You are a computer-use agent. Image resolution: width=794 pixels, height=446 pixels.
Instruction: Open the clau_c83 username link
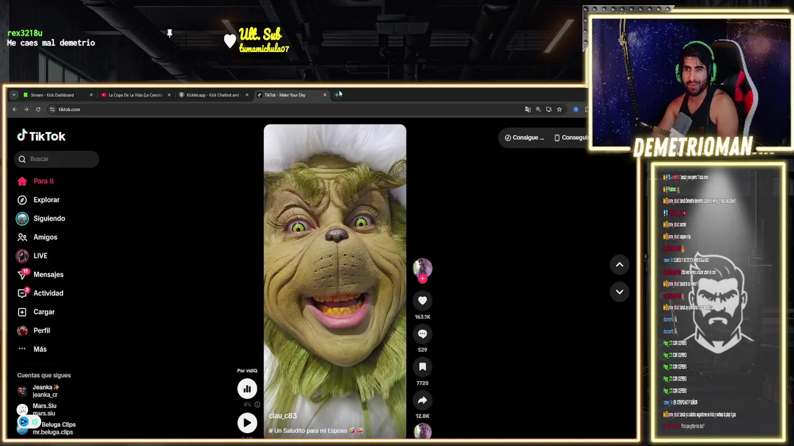click(x=282, y=416)
